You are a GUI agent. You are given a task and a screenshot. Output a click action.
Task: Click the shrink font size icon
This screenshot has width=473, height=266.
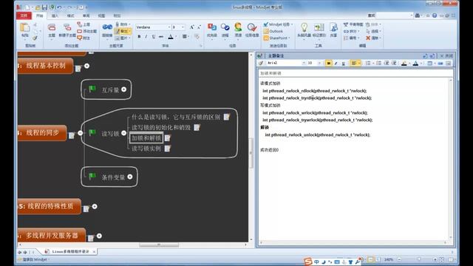199,27
